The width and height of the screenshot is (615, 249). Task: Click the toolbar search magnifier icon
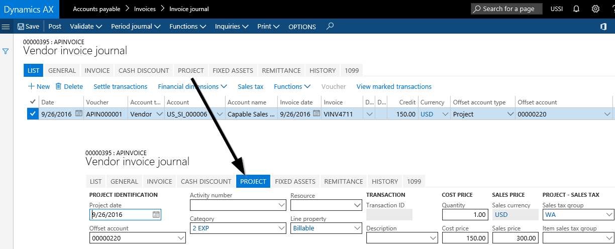click(x=330, y=26)
